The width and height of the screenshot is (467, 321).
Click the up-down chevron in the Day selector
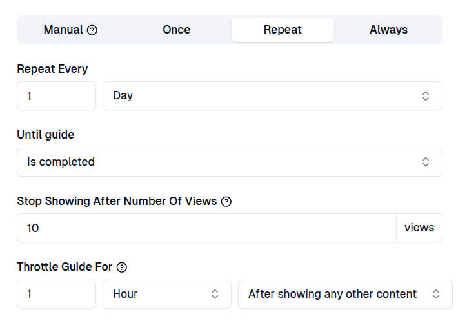click(x=426, y=96)
